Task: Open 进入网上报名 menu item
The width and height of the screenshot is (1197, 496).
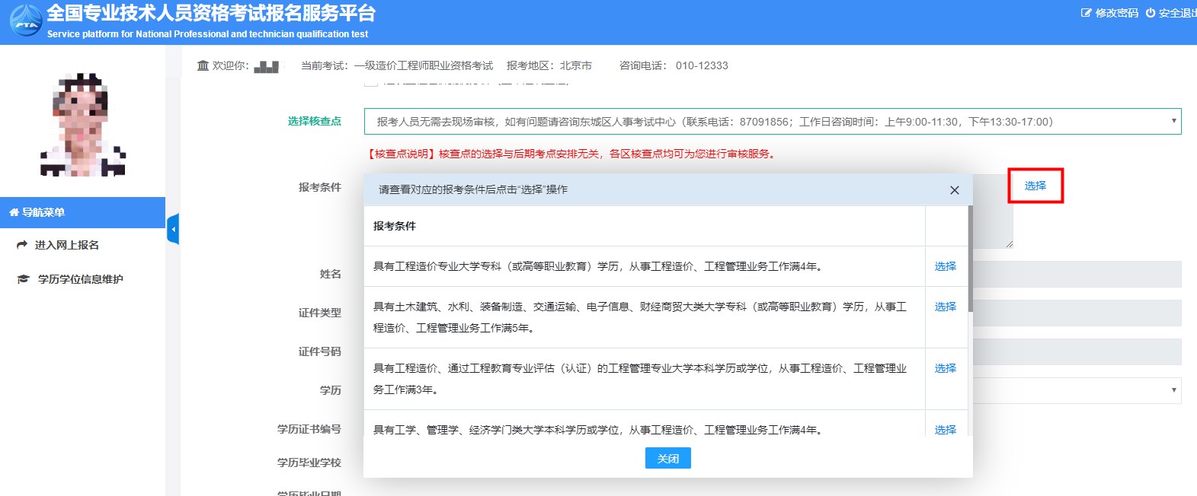Action: click(x=67, y=245)
